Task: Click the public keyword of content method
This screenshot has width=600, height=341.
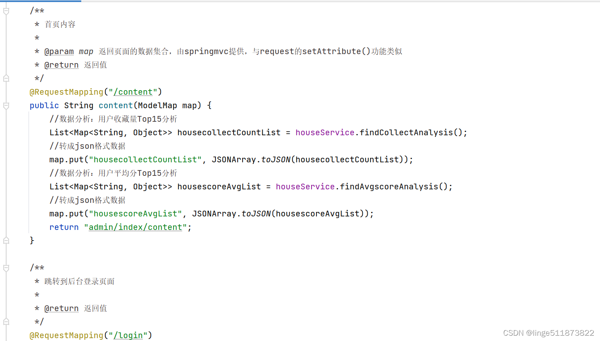Action: coord(44,106)
